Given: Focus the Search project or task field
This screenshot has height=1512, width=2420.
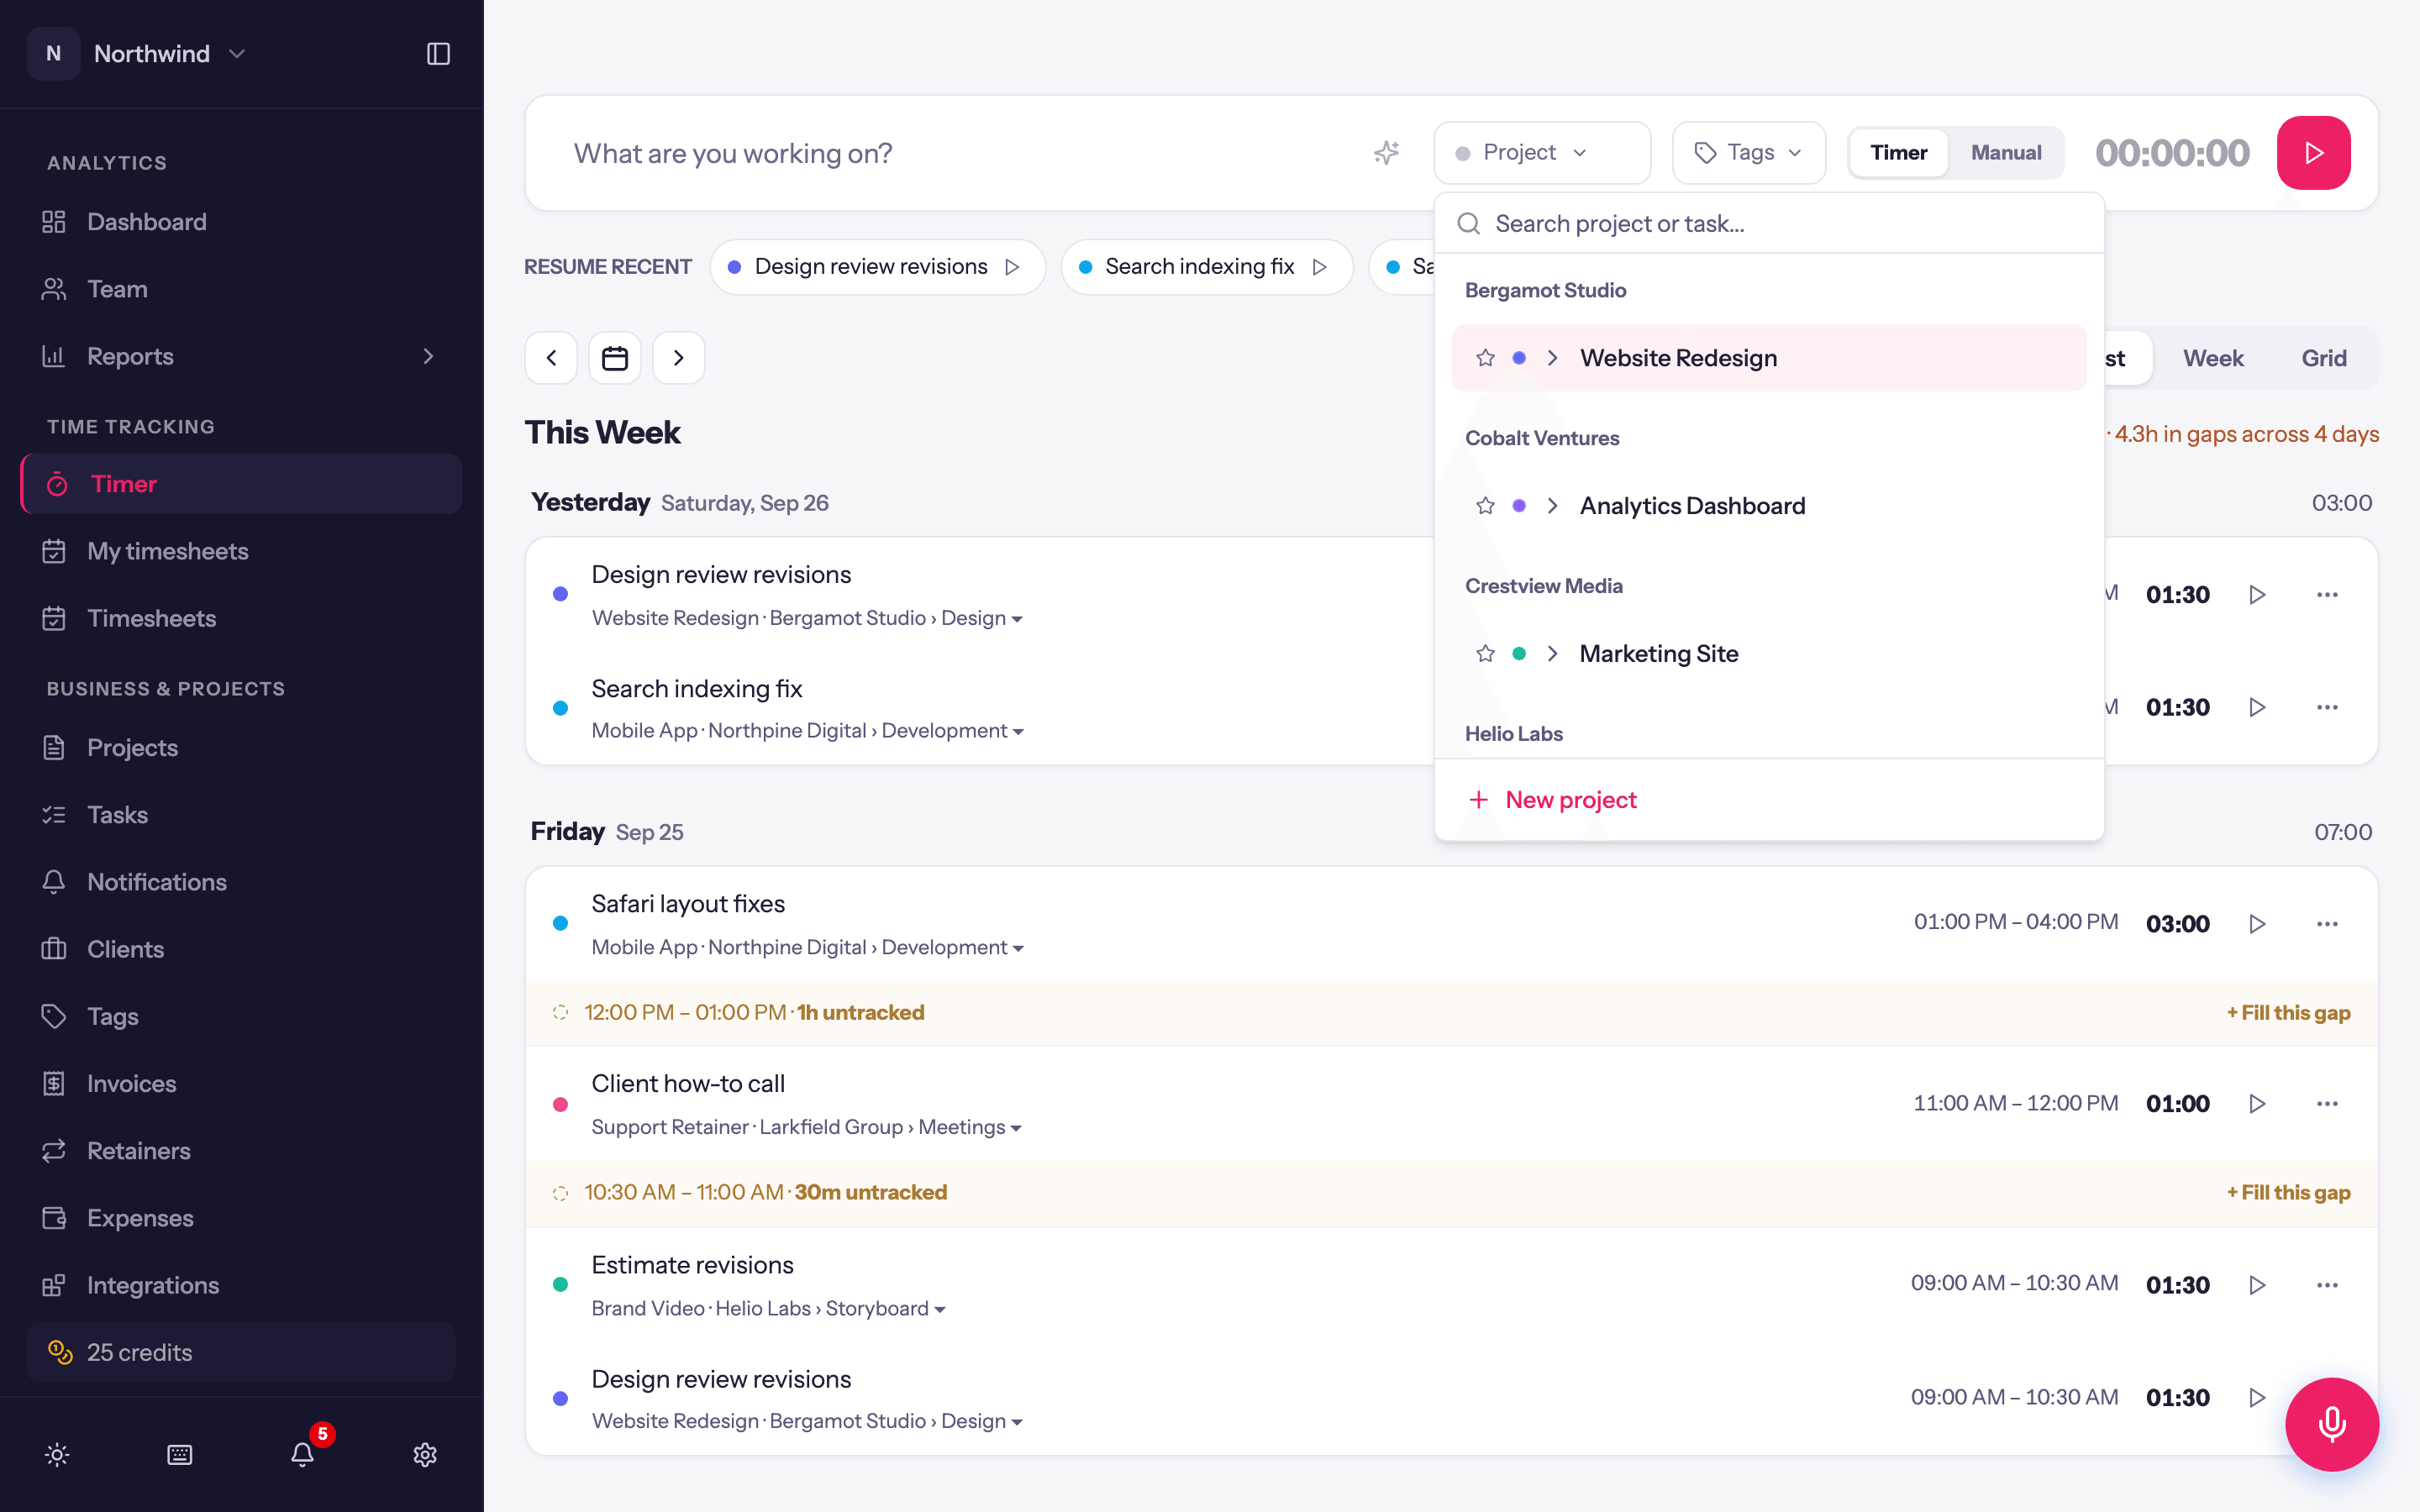Looking at the screenshot, I should pyautogui.click(x=1768, y=224).
